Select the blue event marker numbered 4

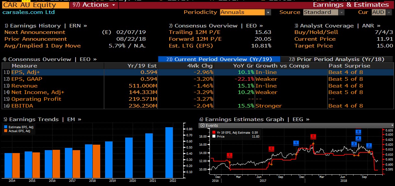tap(358, 138)
